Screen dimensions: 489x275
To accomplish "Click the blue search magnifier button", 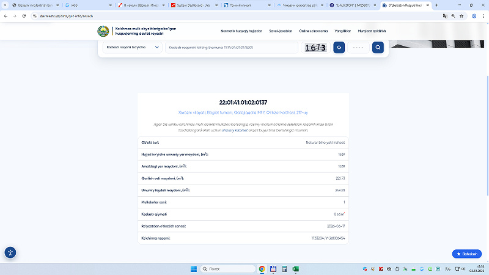I will coord(378,48).
